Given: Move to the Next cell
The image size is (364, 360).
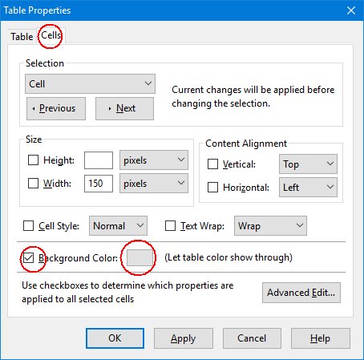Looking at the screenshot, I should (125, 108).
